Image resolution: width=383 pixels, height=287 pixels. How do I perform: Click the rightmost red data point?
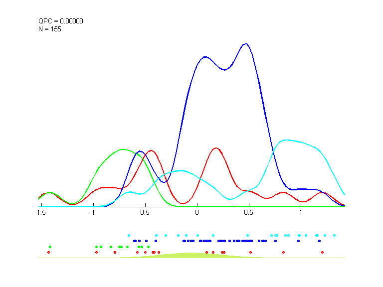click(x=323, y=252)
